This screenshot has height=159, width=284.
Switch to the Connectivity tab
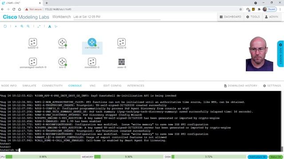tap(52, 86)
